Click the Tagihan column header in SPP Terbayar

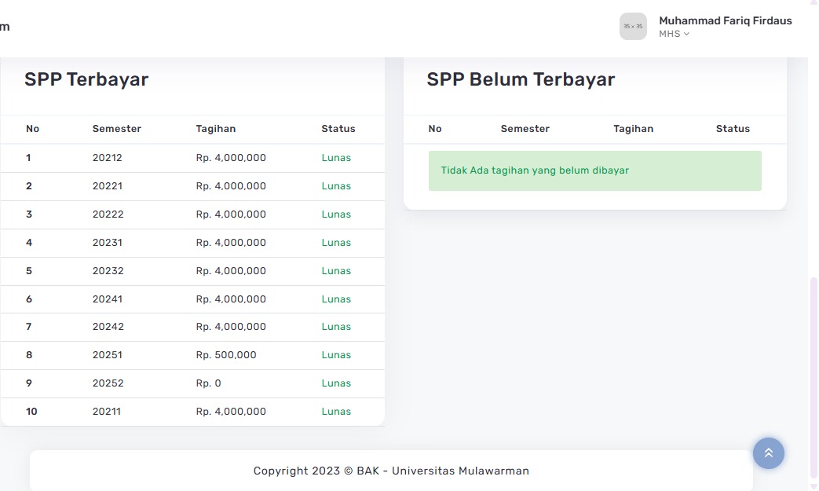[x=215, y=129]
